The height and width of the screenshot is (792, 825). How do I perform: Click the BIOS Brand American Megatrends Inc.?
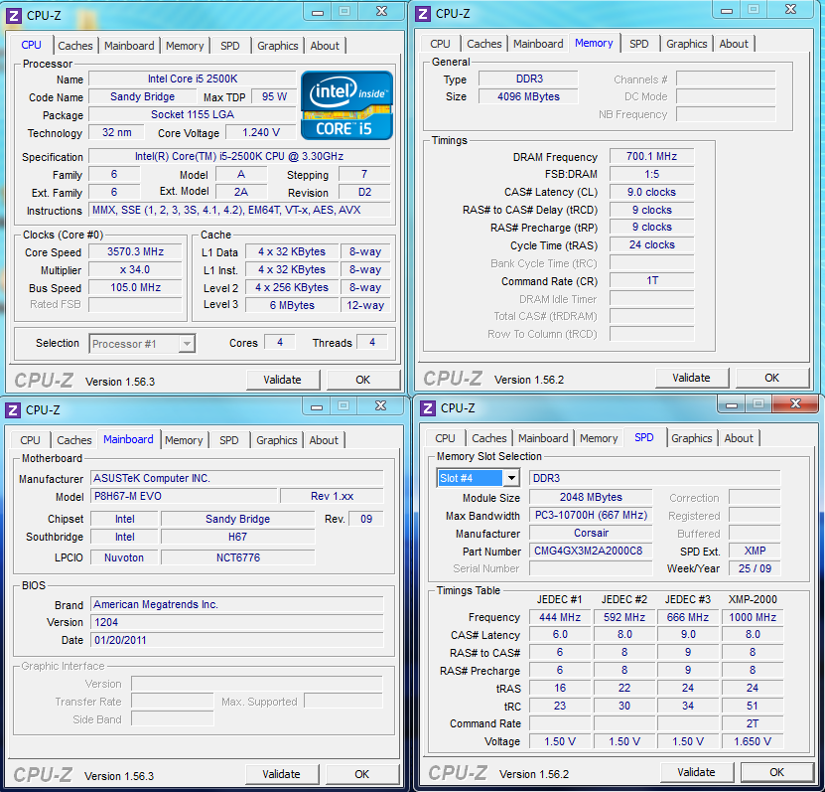point(237,604)
